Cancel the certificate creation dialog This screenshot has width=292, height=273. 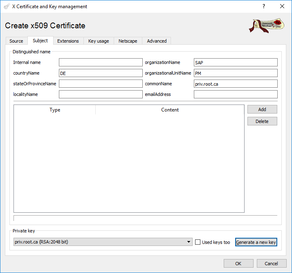[x=271, y=264]
